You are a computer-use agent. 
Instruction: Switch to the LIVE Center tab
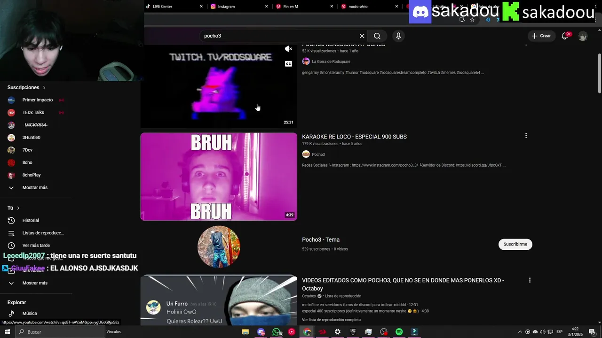[x=163, y=7]
